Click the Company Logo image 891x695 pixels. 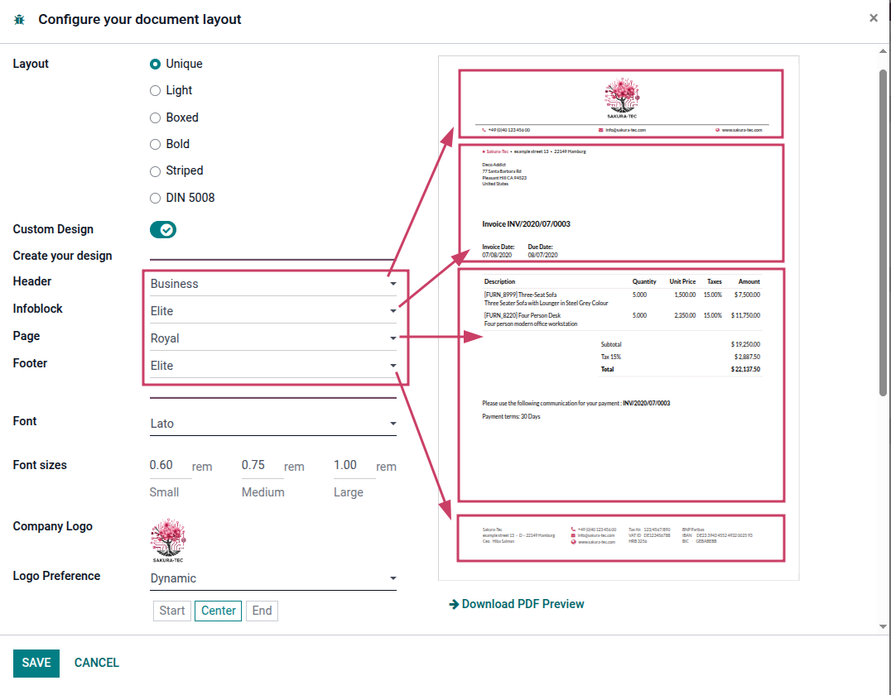[x=168, y=540]
